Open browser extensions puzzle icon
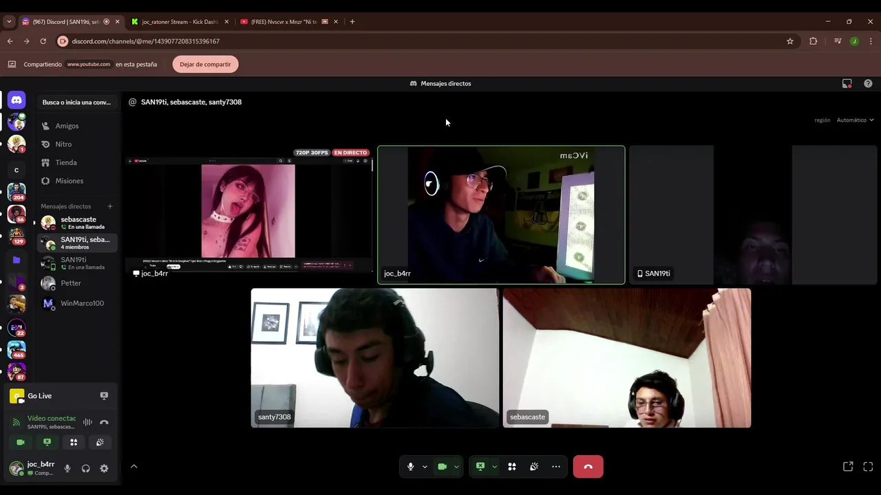Screen dimensions: 881x495 coord(813,41)
